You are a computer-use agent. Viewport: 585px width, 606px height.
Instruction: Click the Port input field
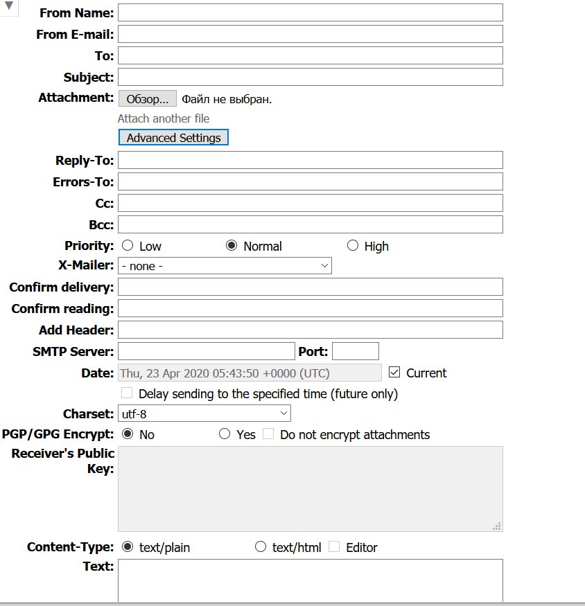(x=356, y=351)
